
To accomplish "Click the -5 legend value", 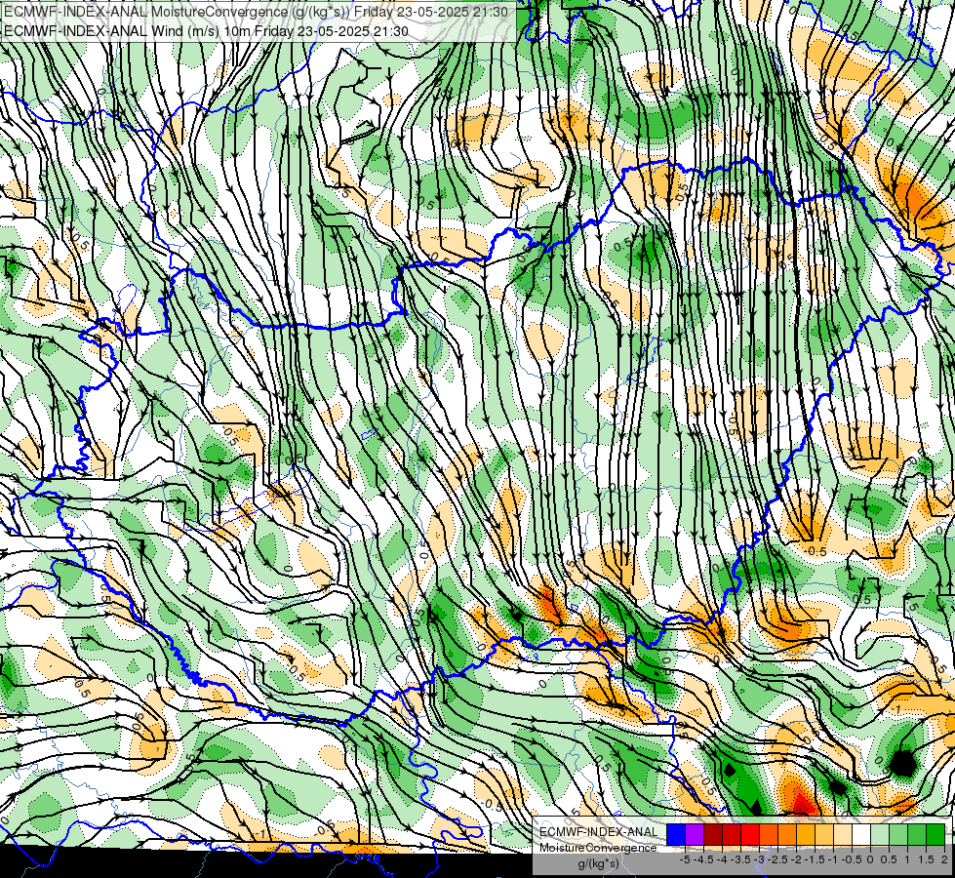I will coord(685,859).
